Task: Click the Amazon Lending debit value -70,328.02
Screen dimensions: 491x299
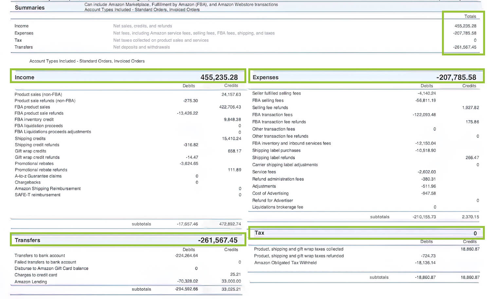Action: [x=188, y=281]
